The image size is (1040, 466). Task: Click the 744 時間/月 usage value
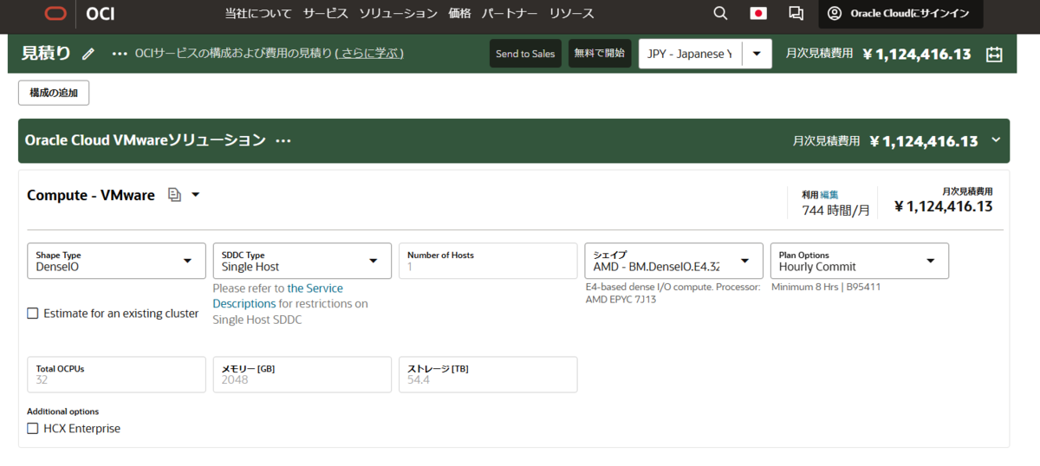(x=835, y=210)
